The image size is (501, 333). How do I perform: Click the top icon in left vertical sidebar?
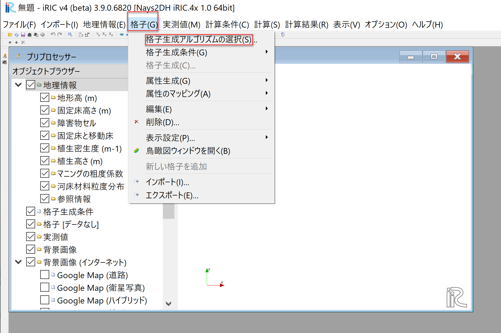[5, 56]
